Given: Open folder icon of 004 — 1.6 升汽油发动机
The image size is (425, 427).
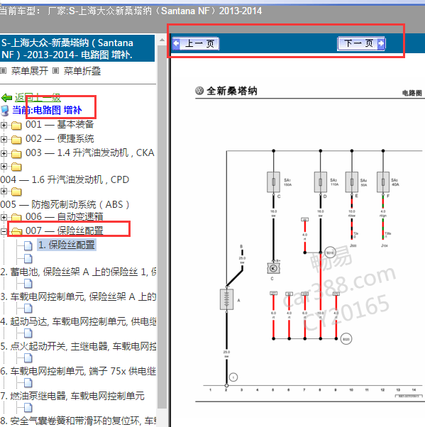Looking at the screenshot, I should [x=16, y=167].
